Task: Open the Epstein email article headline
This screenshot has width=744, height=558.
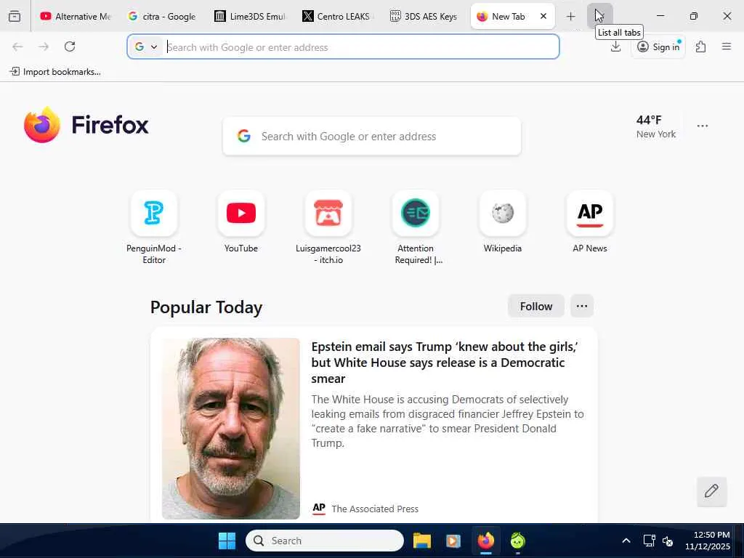Action: click(445, 363)
